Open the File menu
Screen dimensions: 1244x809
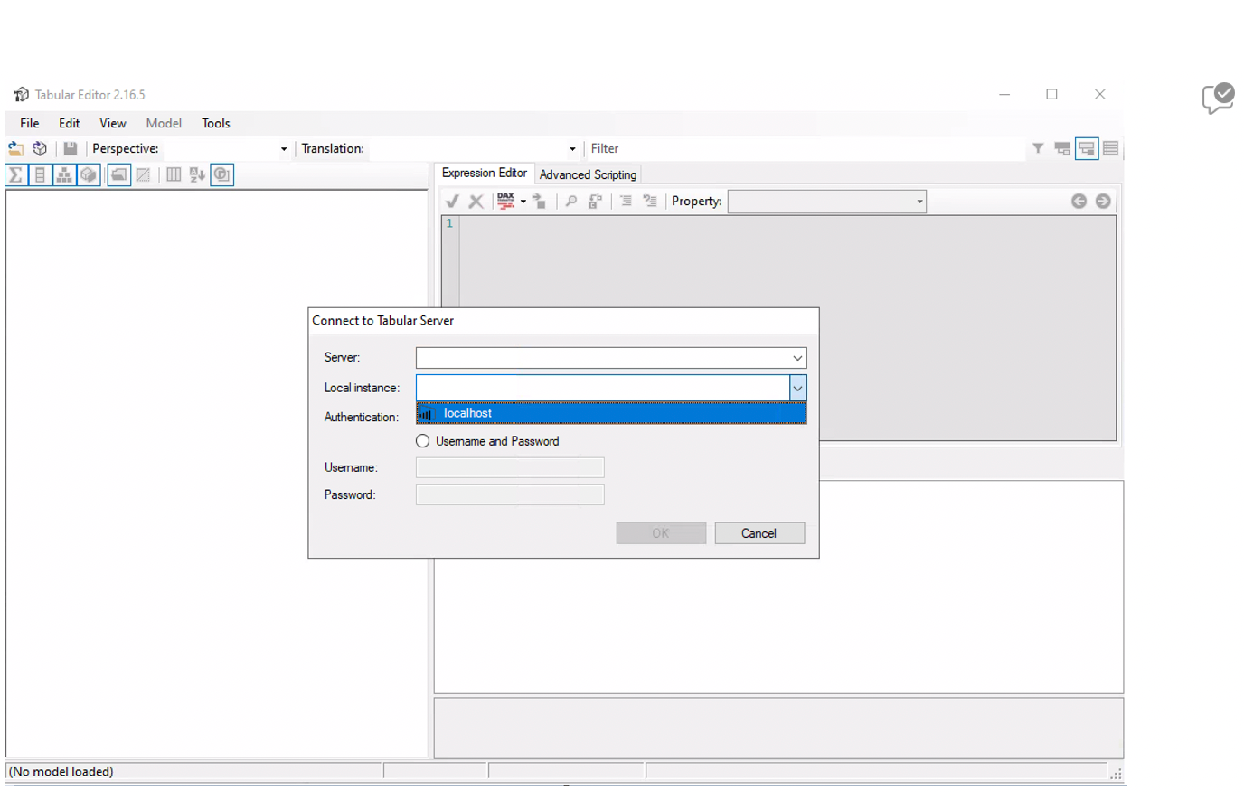point(30,123)
